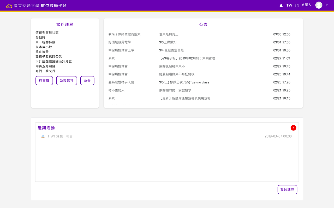Click the 公告 button under courses
334x208 pixels.
click(x=87, y=81)
